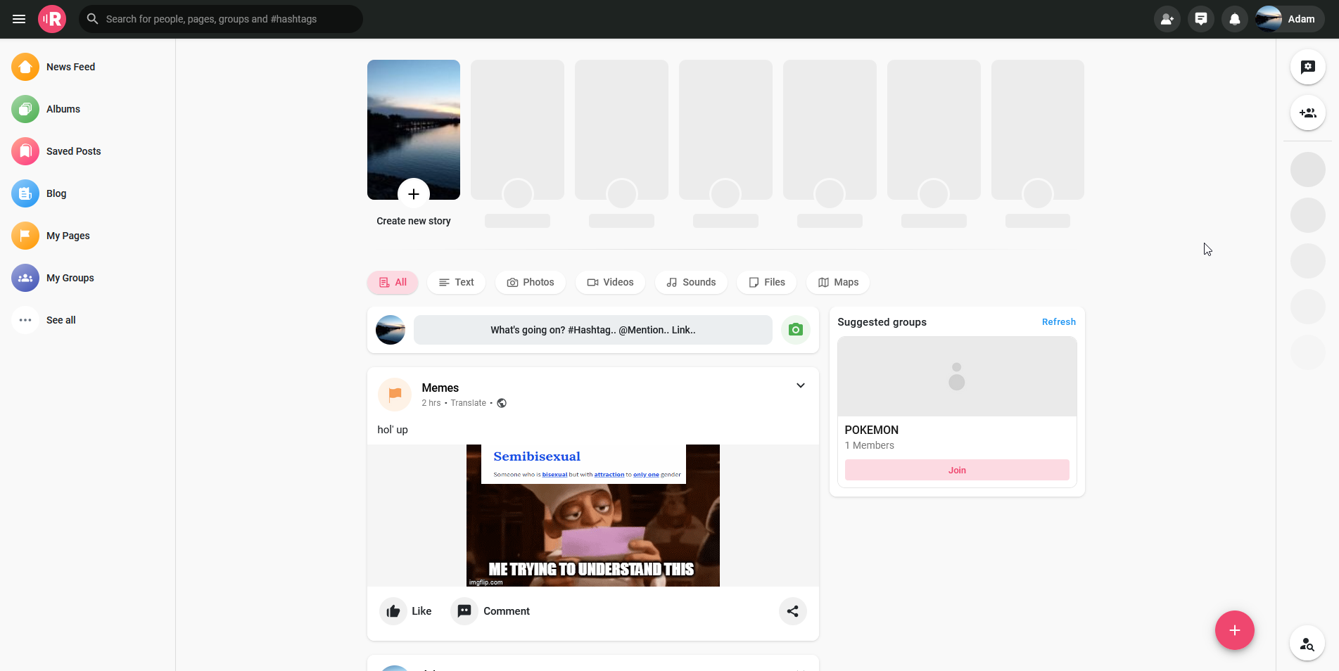
Task: Like the Memes post
Action: [x=406, y=611]
